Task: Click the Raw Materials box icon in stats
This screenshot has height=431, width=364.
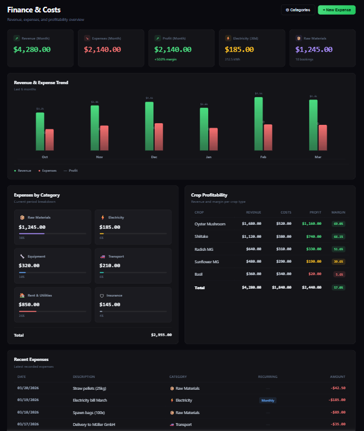Action: [x=299, y=38]
